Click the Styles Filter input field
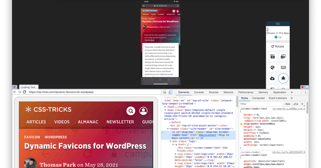Screen dimensions: 321x168 tap(261, 104)
